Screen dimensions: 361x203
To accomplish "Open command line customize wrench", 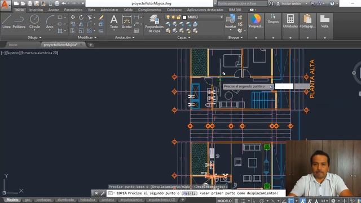I will (x=103, y=193).
